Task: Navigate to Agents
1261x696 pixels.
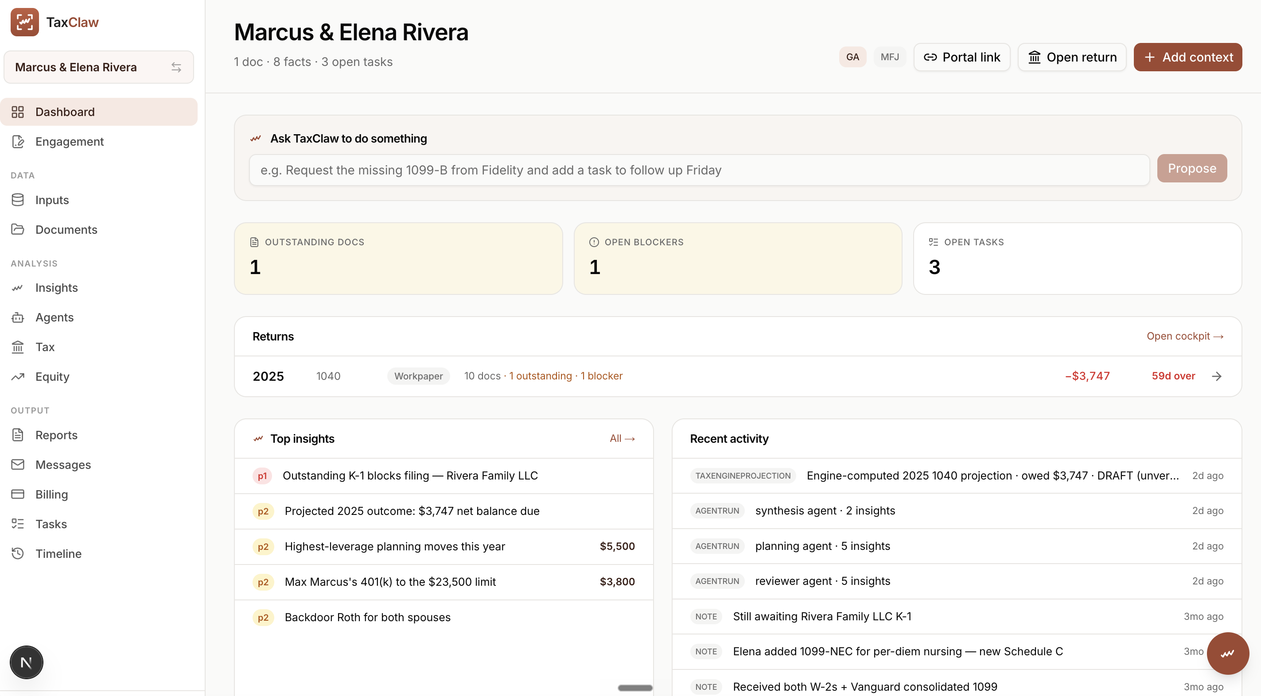Action: point(98,317)
